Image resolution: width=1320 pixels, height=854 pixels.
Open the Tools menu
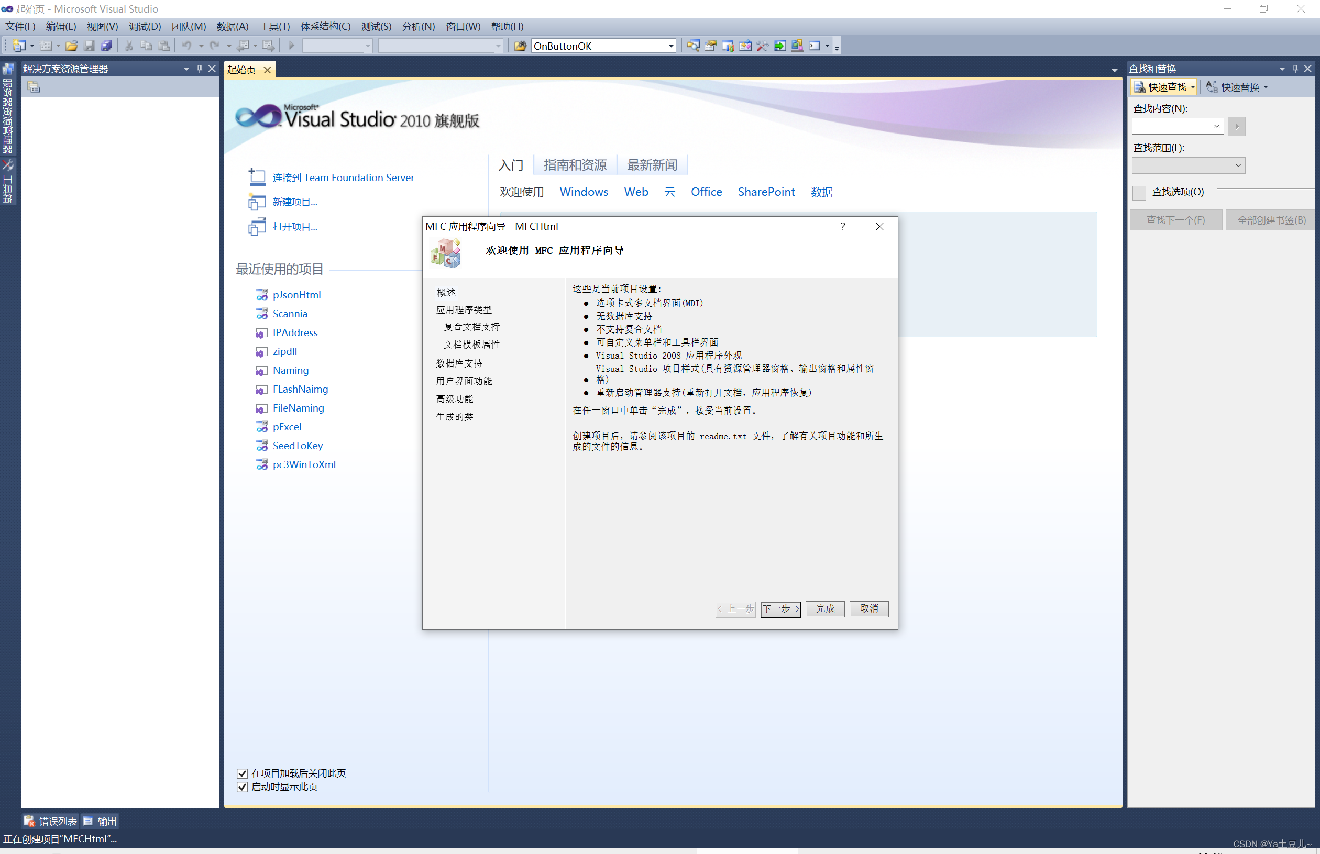(274, 27)
